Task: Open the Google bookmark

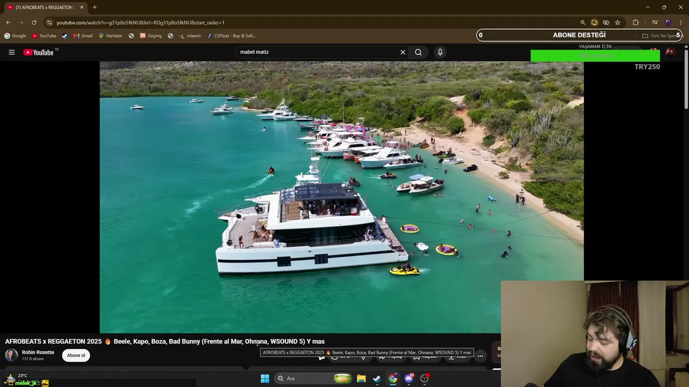Action: tap(15, 36)
